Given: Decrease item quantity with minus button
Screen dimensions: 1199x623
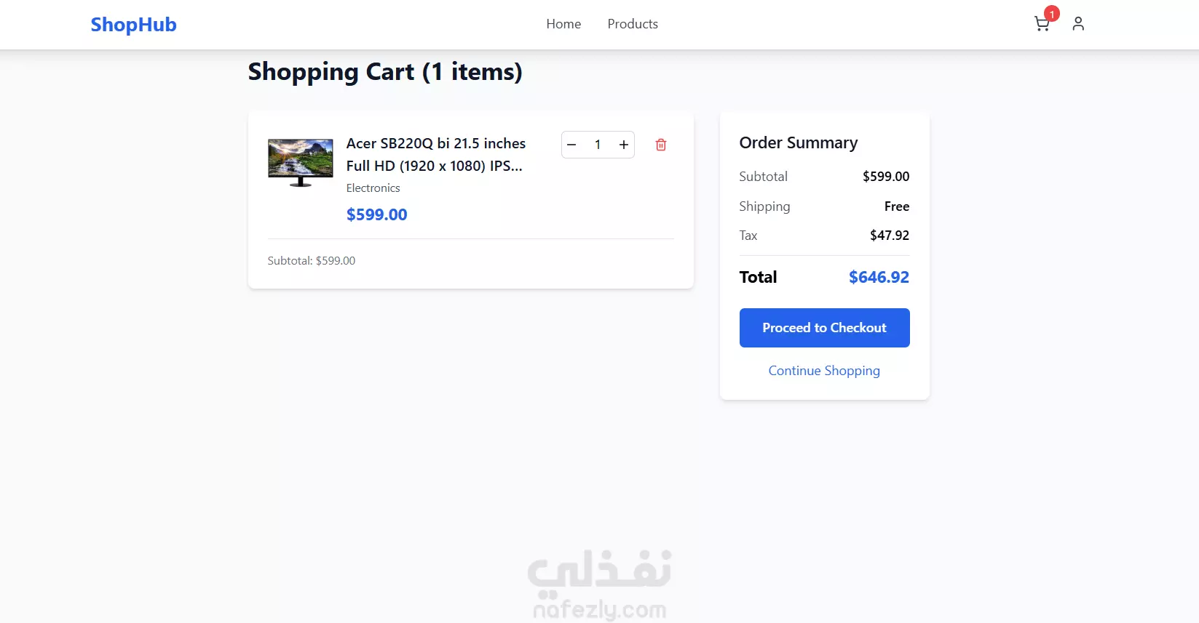Looking at the screenshot, I should coord(572,145).
